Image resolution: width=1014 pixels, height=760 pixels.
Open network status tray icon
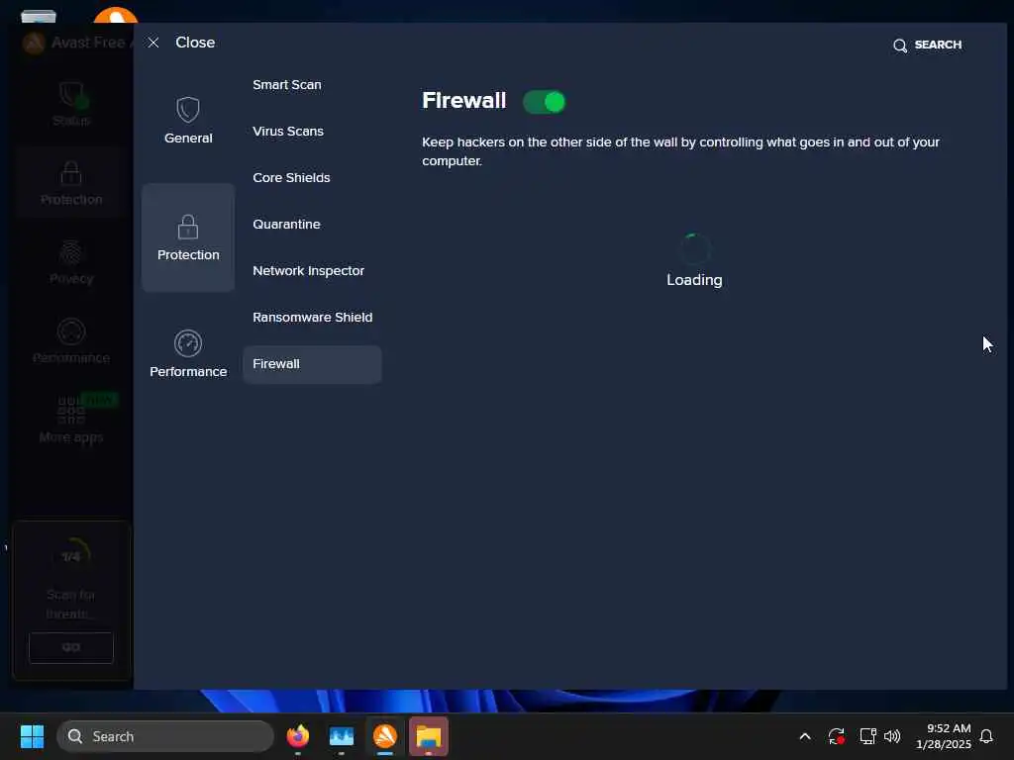867,736
